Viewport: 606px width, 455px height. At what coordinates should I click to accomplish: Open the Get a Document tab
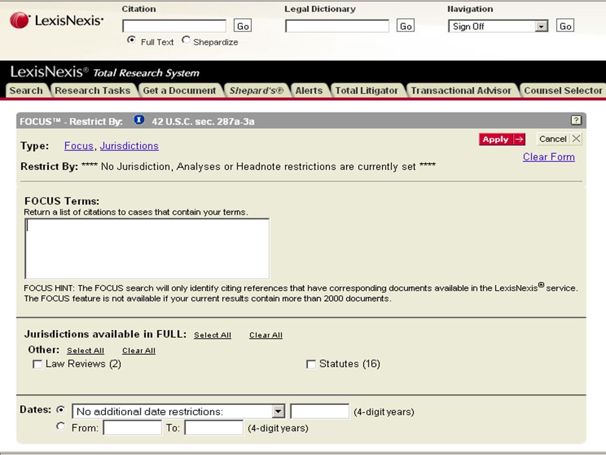coord(179,90)
